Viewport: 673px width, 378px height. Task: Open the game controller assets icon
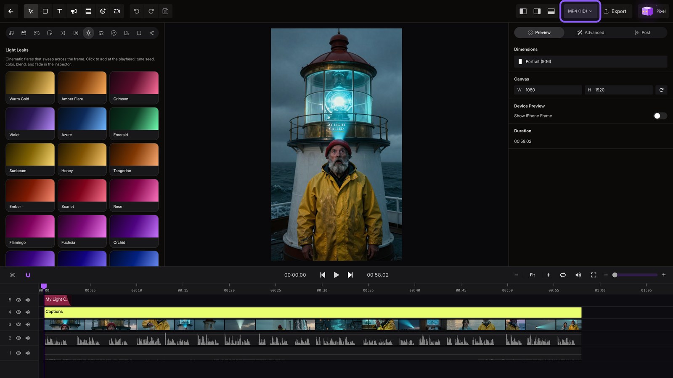pos(37,33)
